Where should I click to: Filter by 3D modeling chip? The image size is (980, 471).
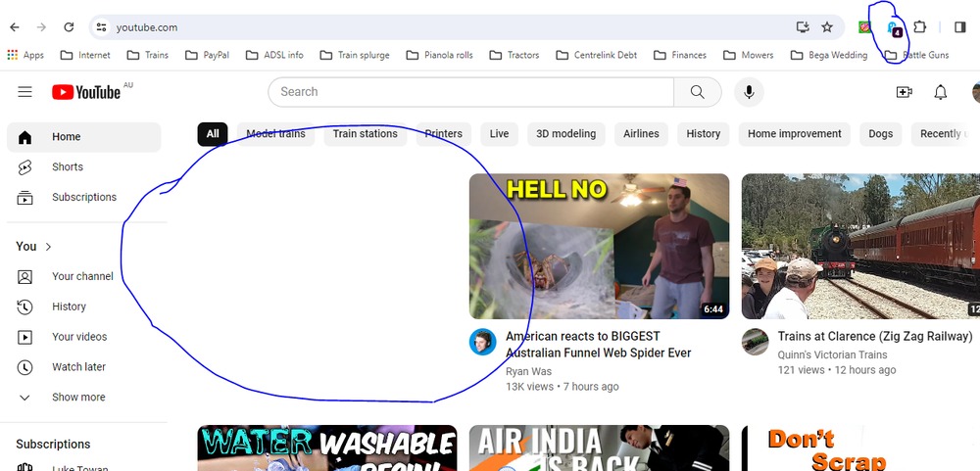coord(565,134)
